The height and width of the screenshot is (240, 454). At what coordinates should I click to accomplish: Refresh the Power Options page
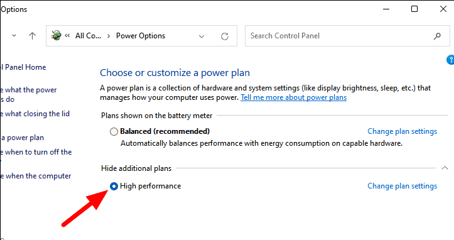[x=225, y=36]
